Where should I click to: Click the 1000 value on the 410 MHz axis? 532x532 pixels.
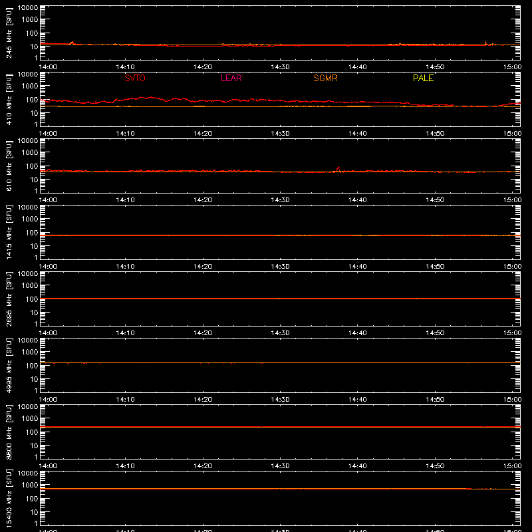pyautogui.click(x=30, y=86)
